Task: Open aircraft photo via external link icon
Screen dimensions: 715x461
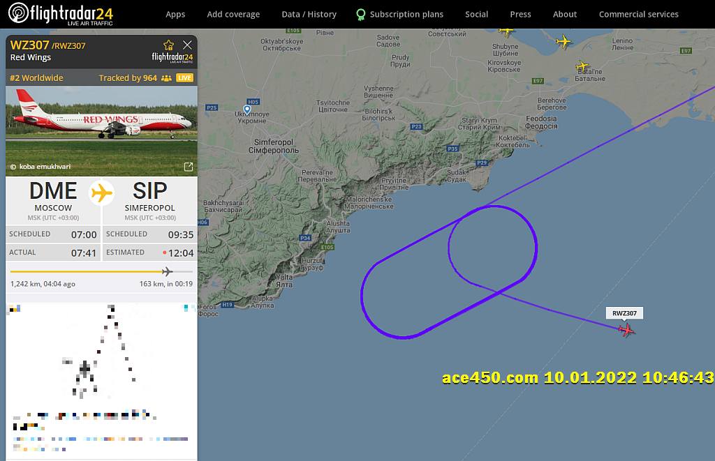Action: pos(189,167)
